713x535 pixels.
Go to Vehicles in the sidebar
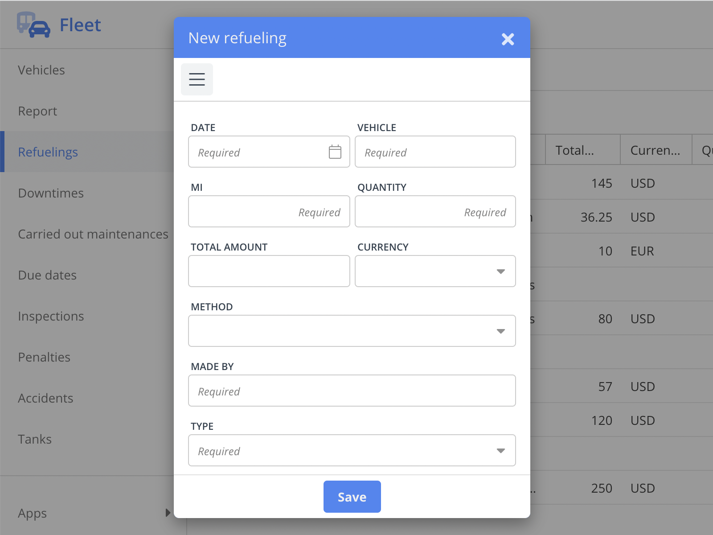click(41, 70)
